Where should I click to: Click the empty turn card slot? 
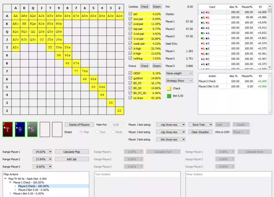click(45, 129)
